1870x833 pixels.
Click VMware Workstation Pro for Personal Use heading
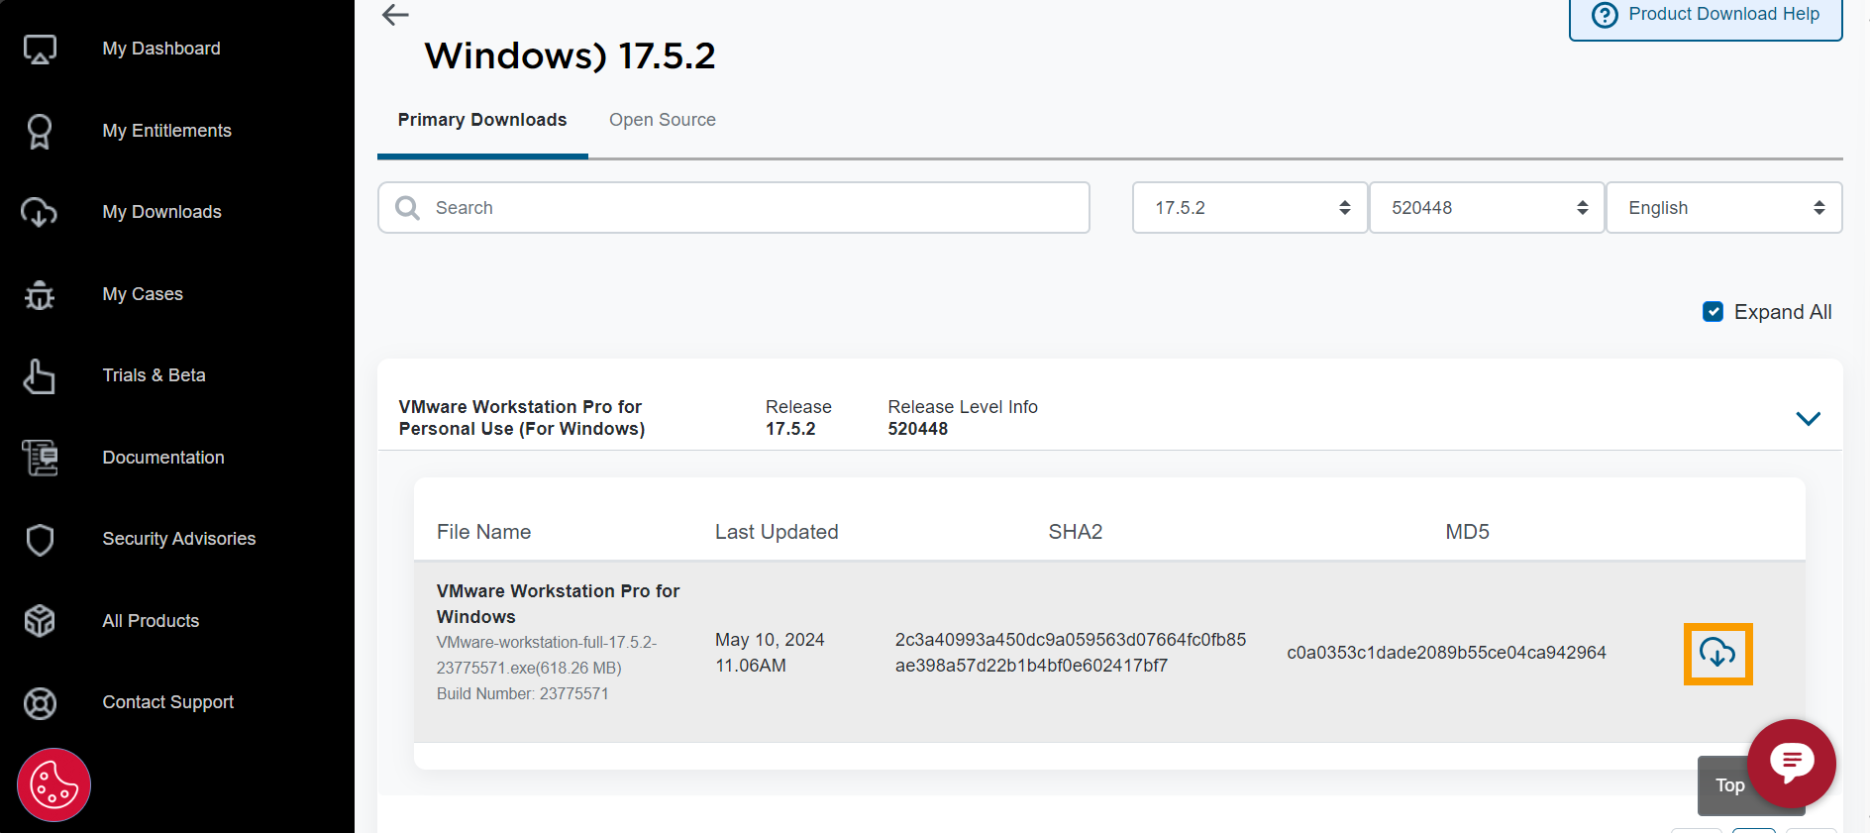[x=522, y=418]
